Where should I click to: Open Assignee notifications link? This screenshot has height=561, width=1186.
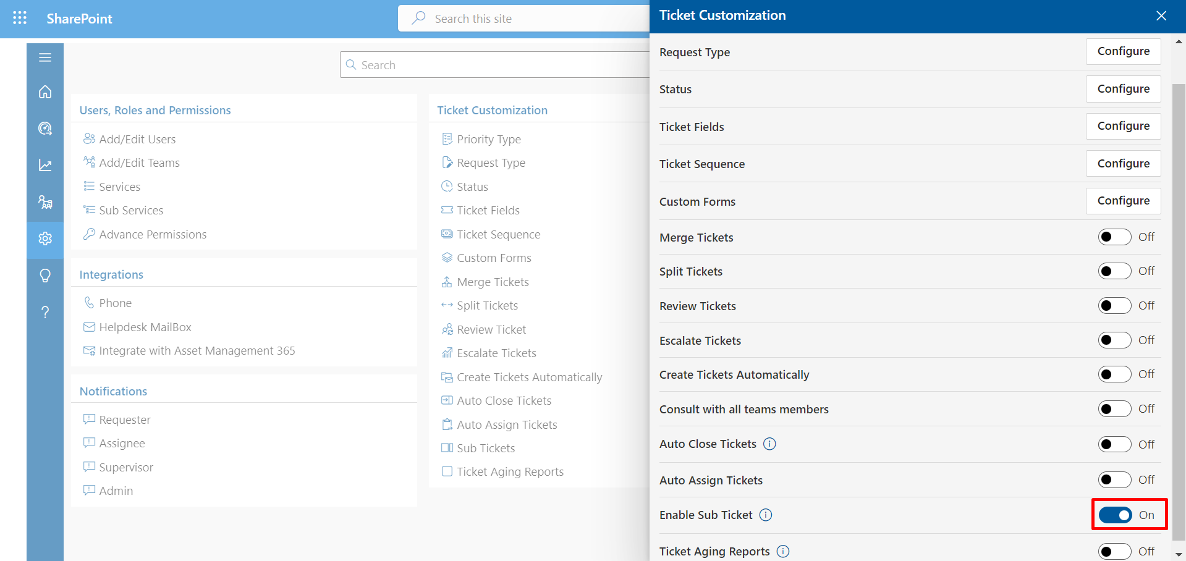pos(122,444)
